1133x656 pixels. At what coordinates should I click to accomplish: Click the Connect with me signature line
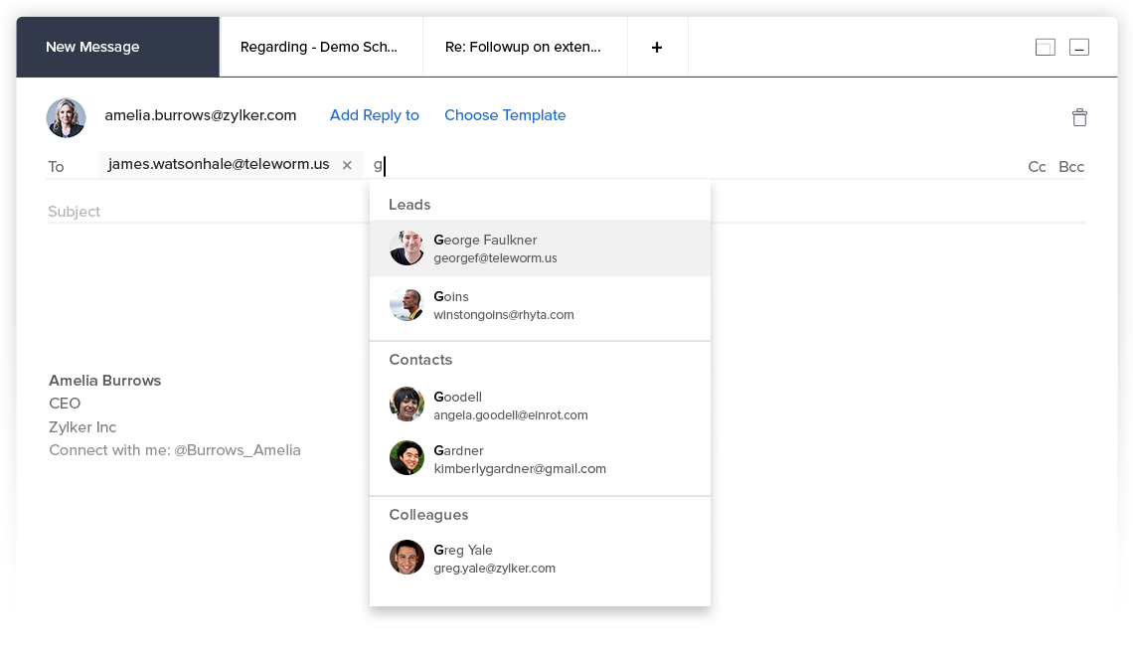(x=175, y=450)
